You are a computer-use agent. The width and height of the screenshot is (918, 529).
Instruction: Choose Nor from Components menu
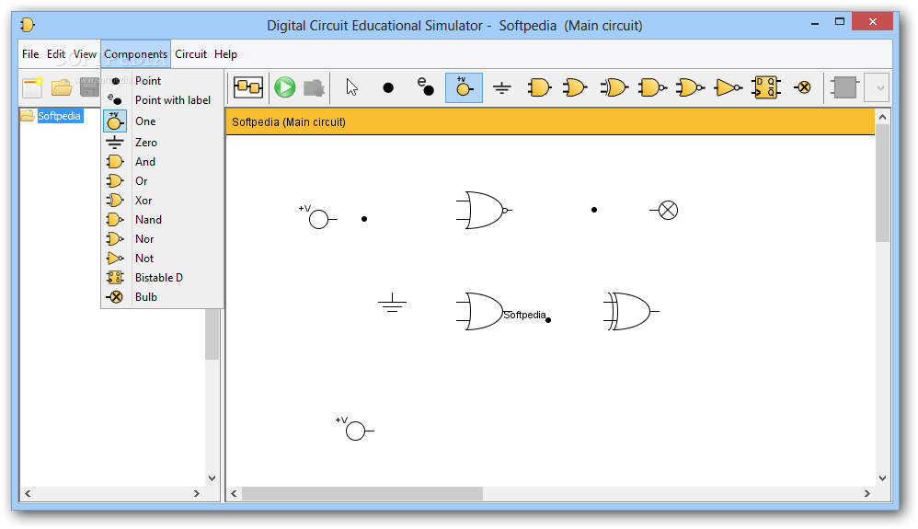(x=163, y=239)
